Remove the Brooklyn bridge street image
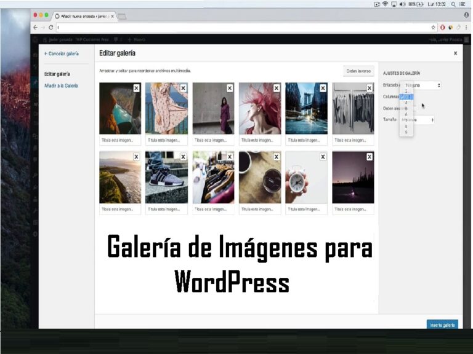This screenshot has height=354, width=473. click(x=323, y=88)
